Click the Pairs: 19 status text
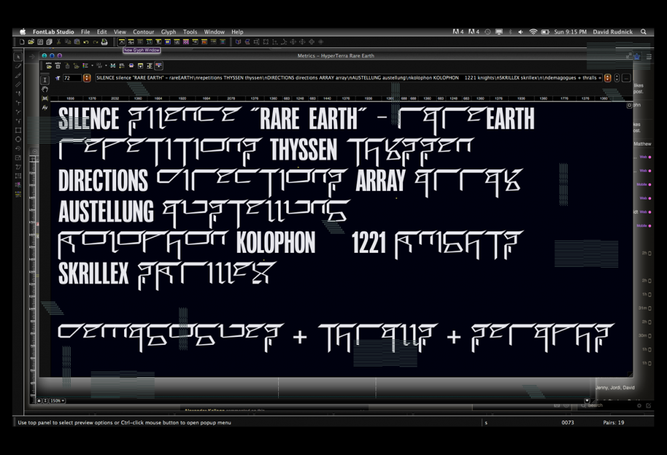This screenshot has height=455, width=667. [x=614, y=423]
